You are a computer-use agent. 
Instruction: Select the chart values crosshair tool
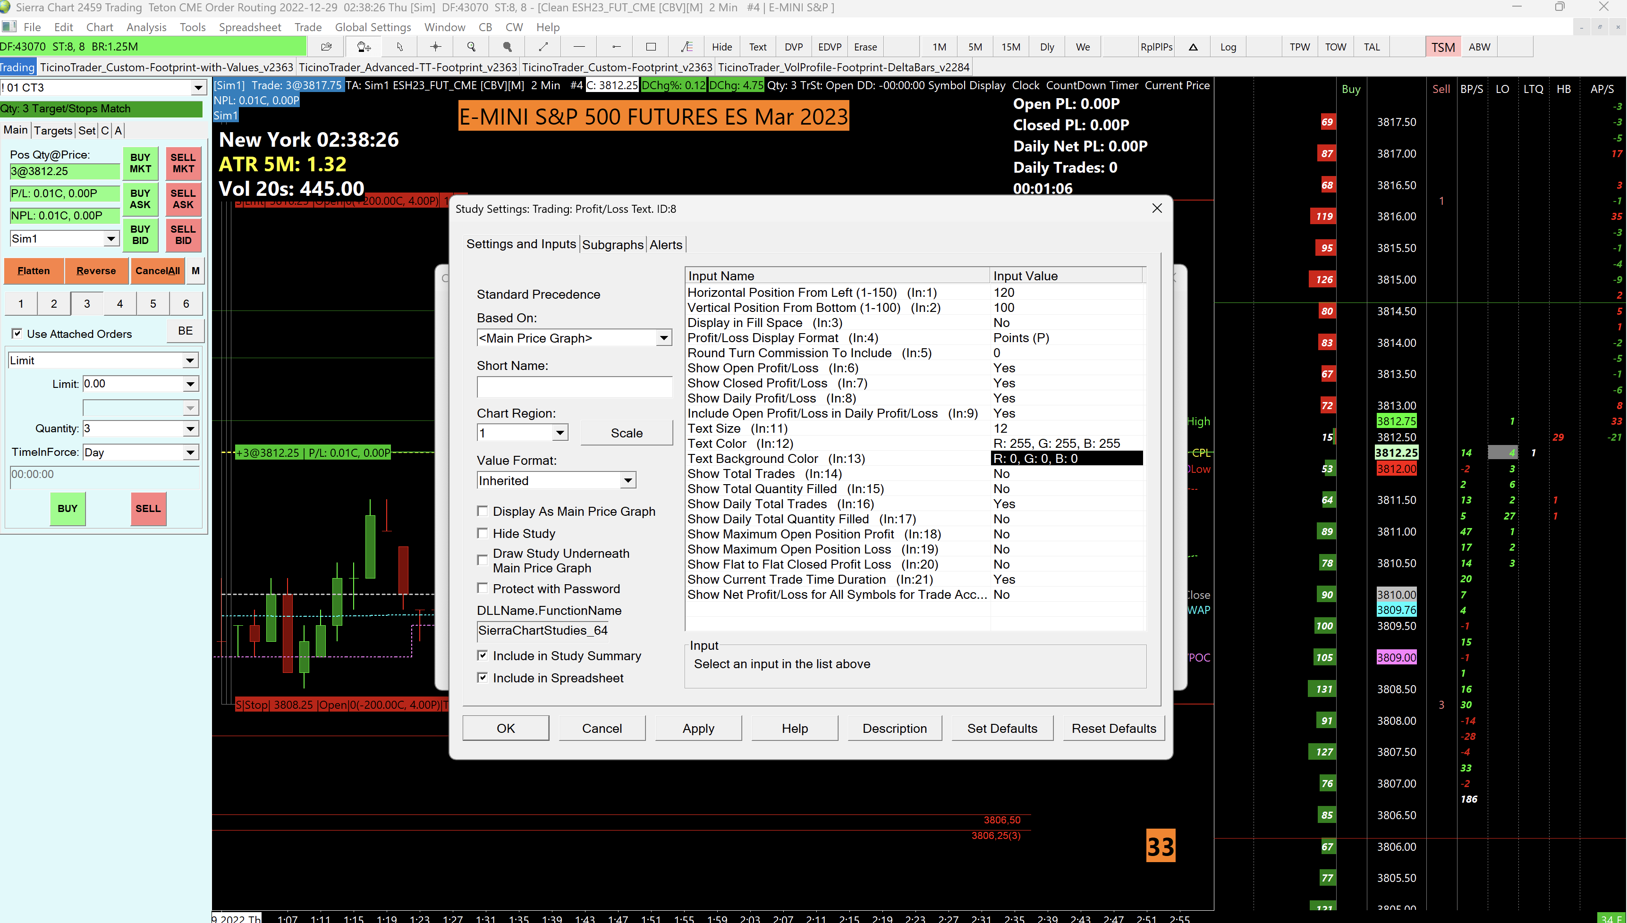436,47
